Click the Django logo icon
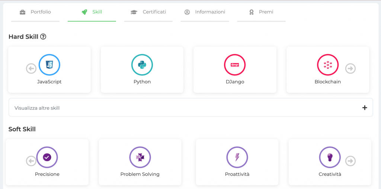Viewport: 381px width, 189px height. tap(235, 65)
